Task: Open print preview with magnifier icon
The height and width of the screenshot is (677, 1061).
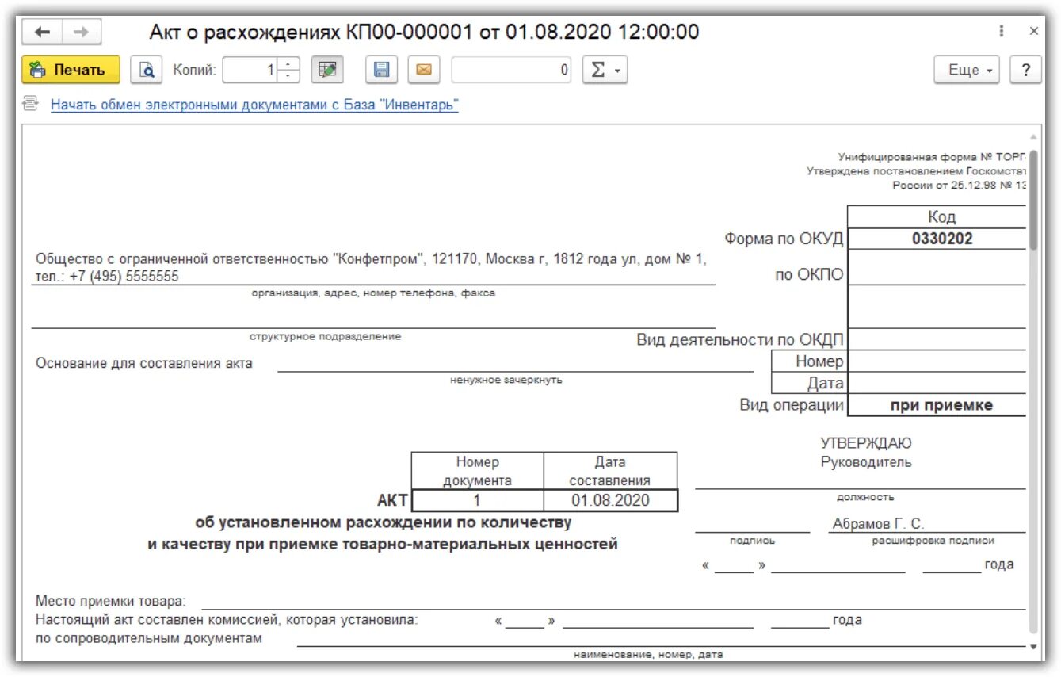Action: tap(146, 70)
